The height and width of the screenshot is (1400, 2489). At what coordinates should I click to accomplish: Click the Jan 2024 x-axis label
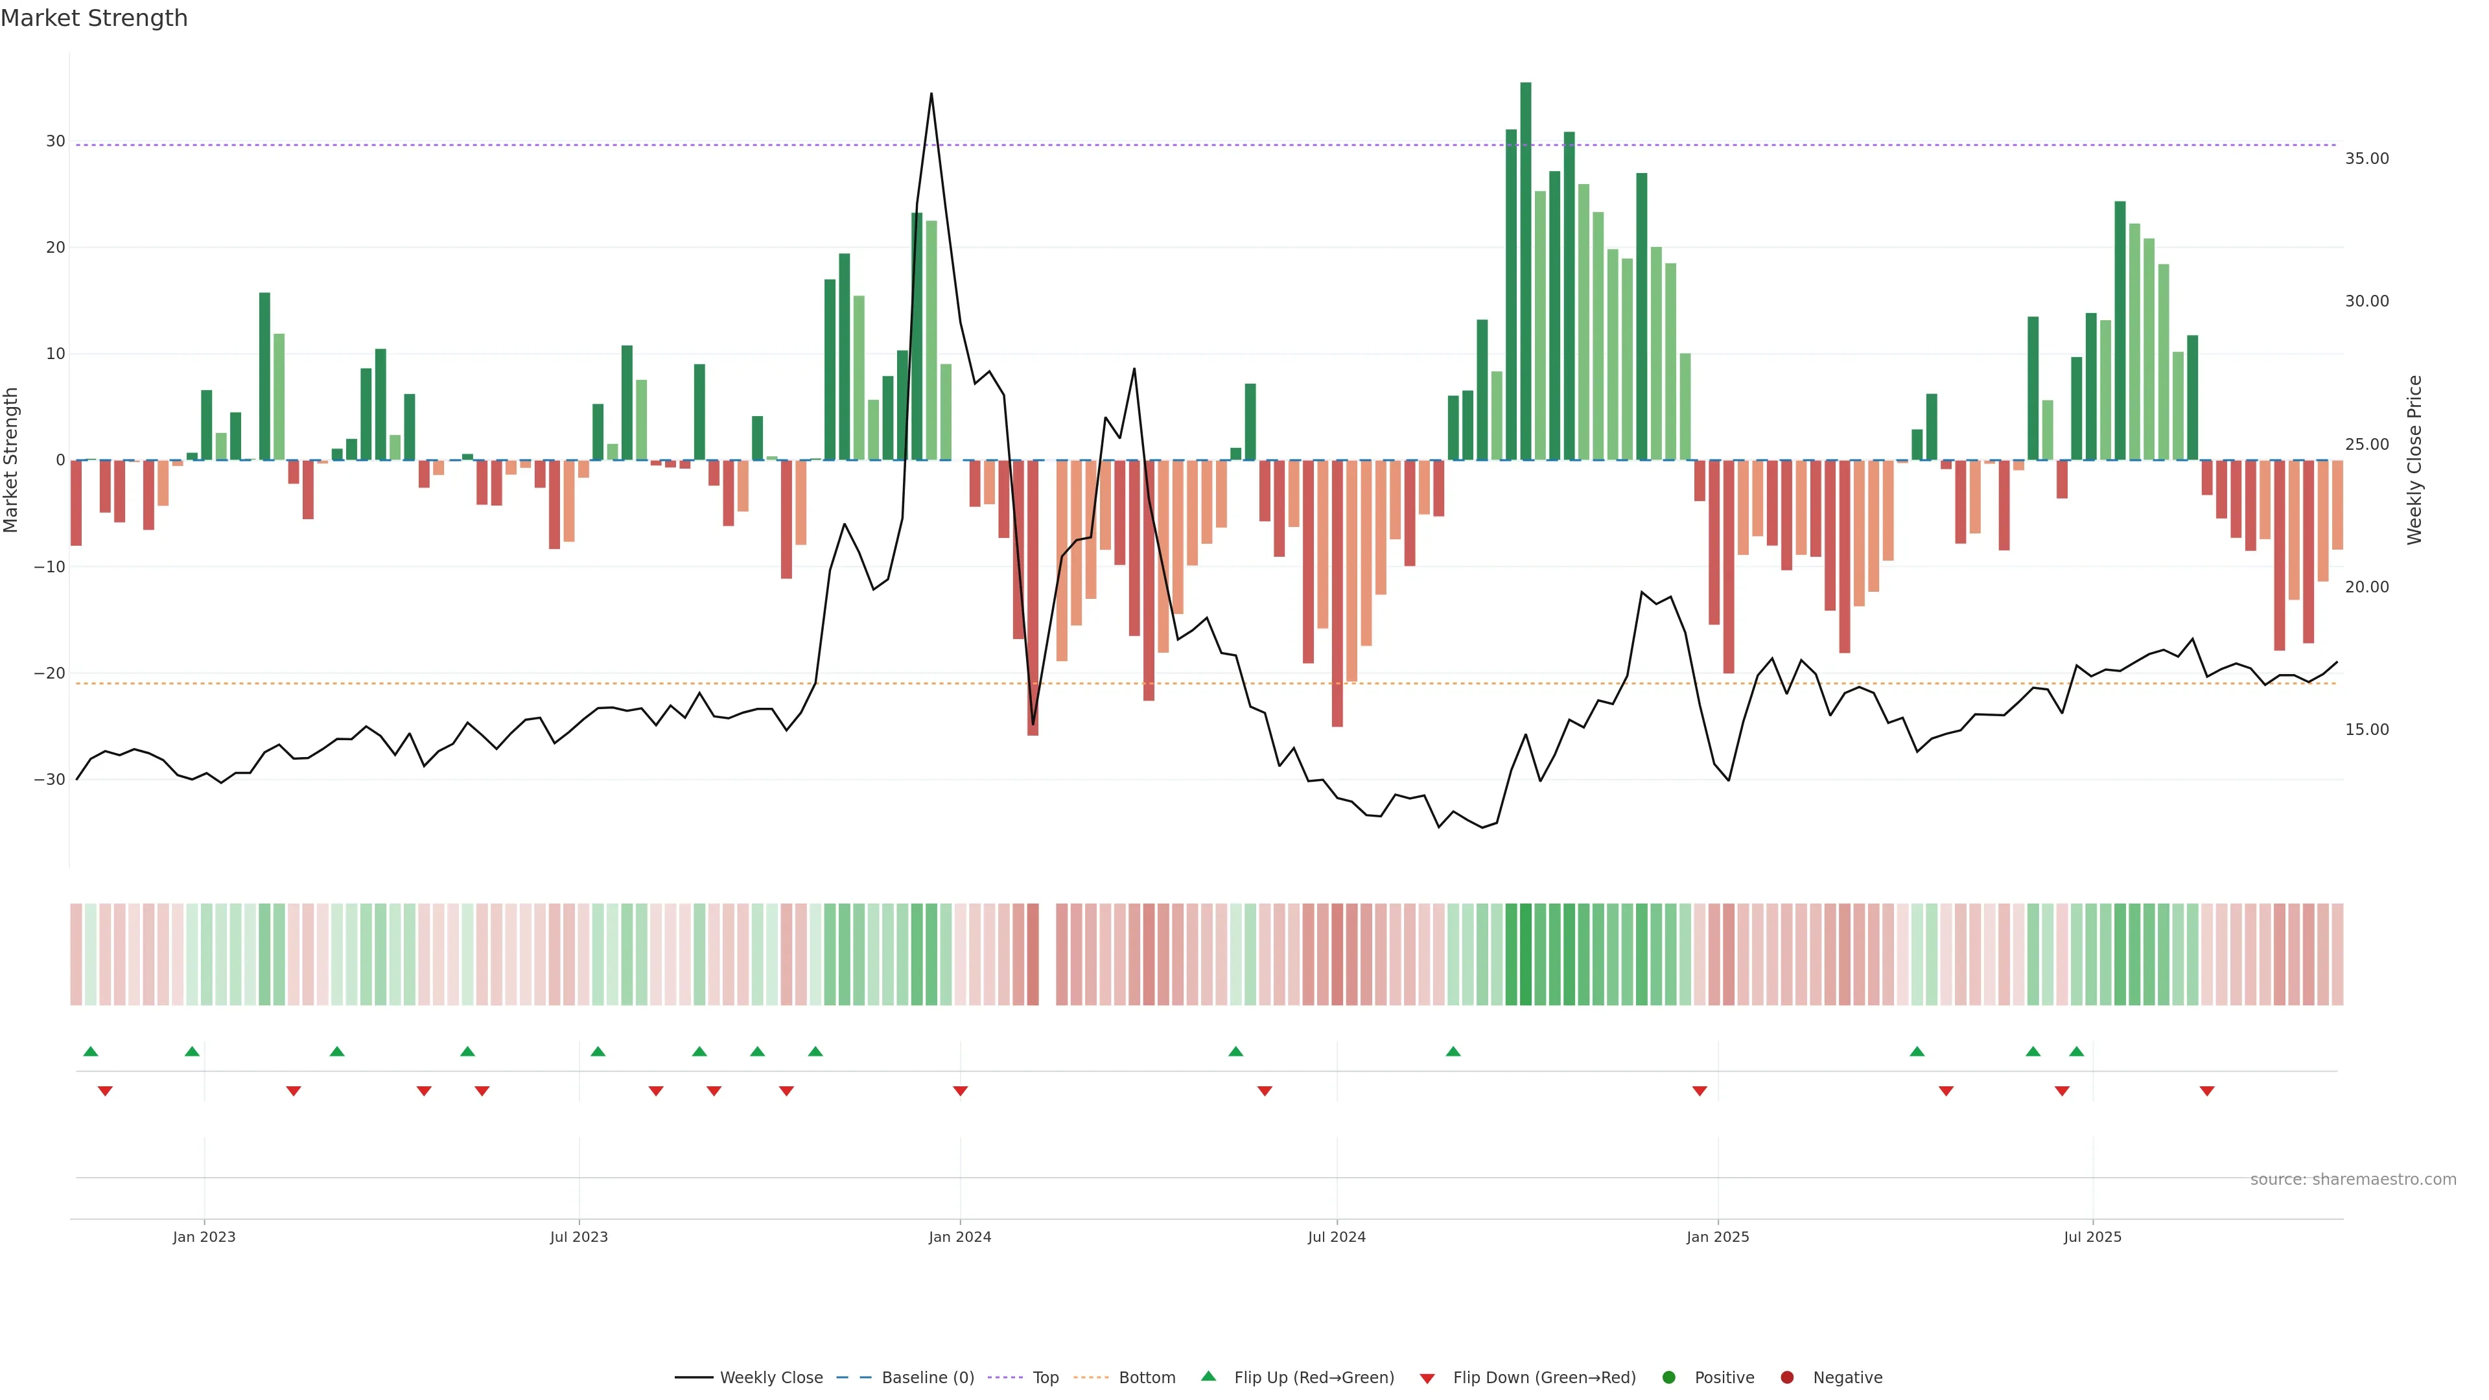click(959, 1237)
